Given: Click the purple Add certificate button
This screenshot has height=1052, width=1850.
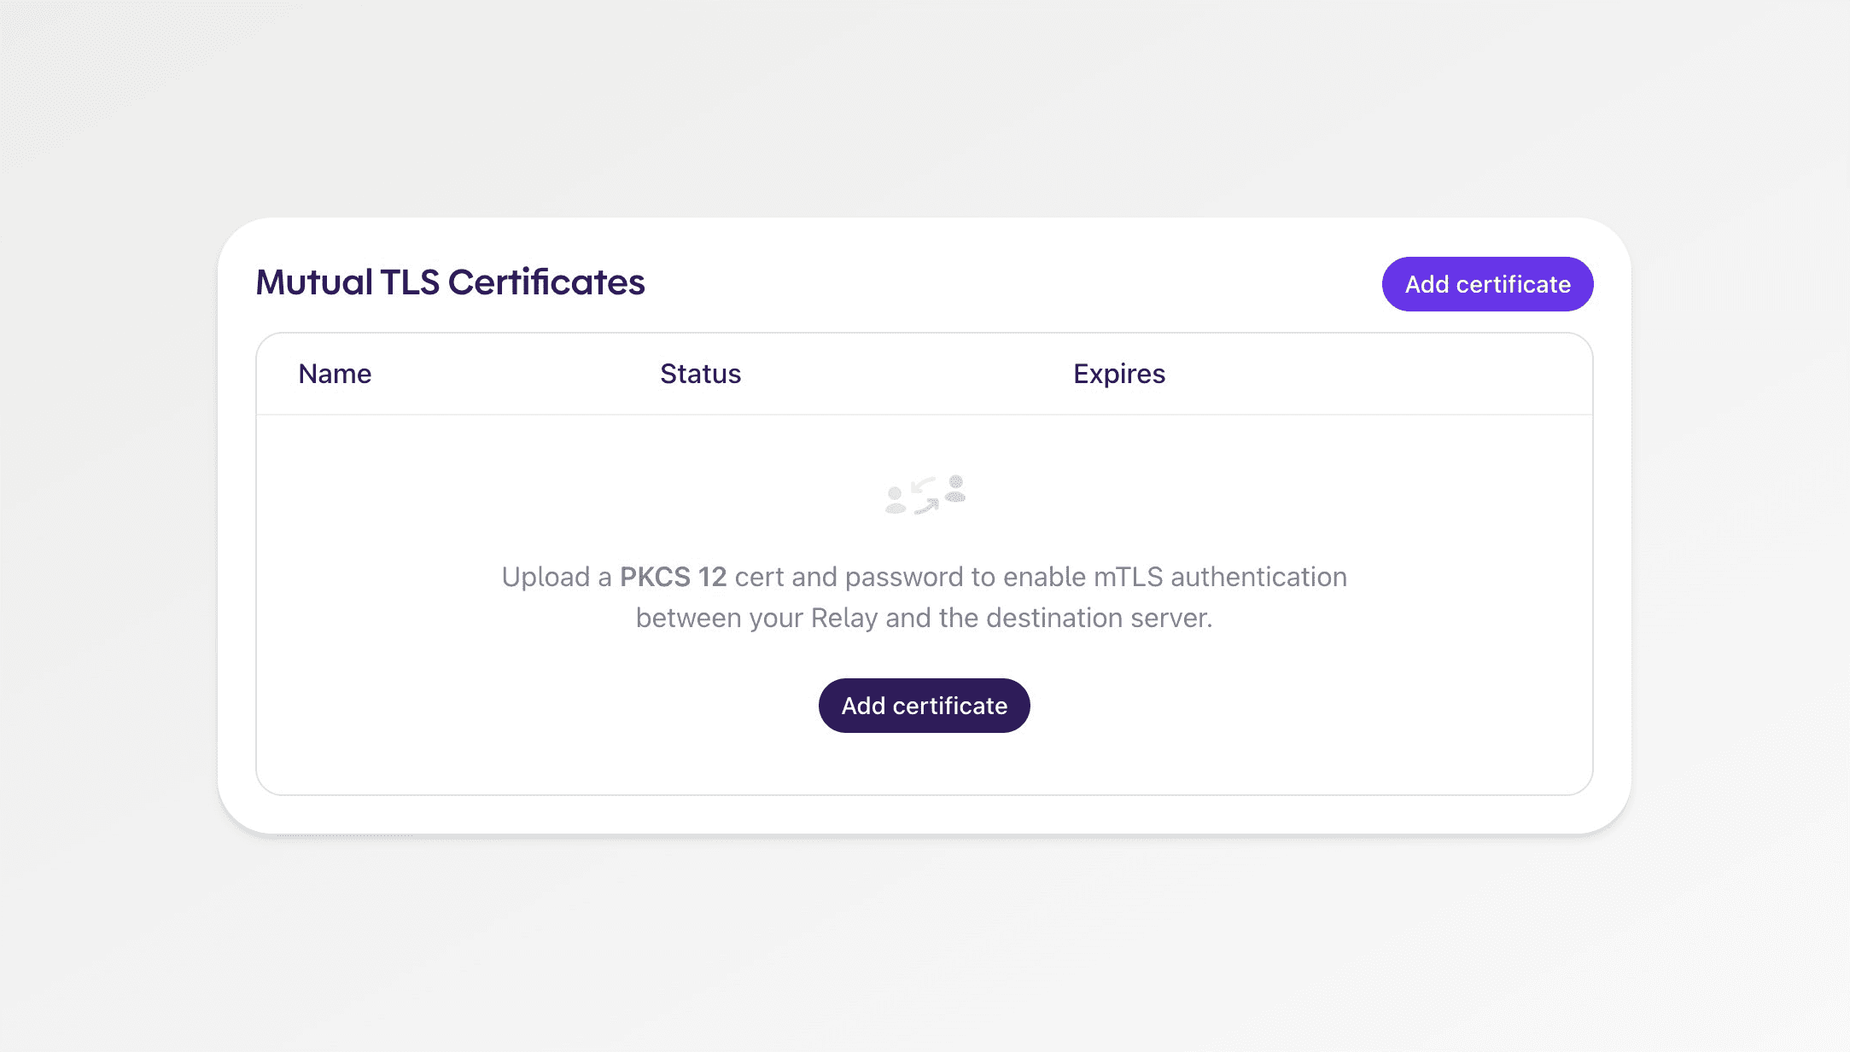Looking at the screenshot, I should tap(1487, 284).
